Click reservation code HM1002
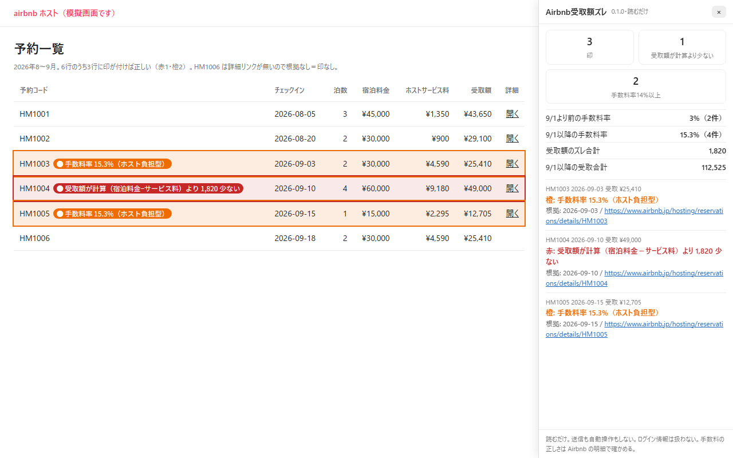The image size is (733, 458). [x=34, y=139]
